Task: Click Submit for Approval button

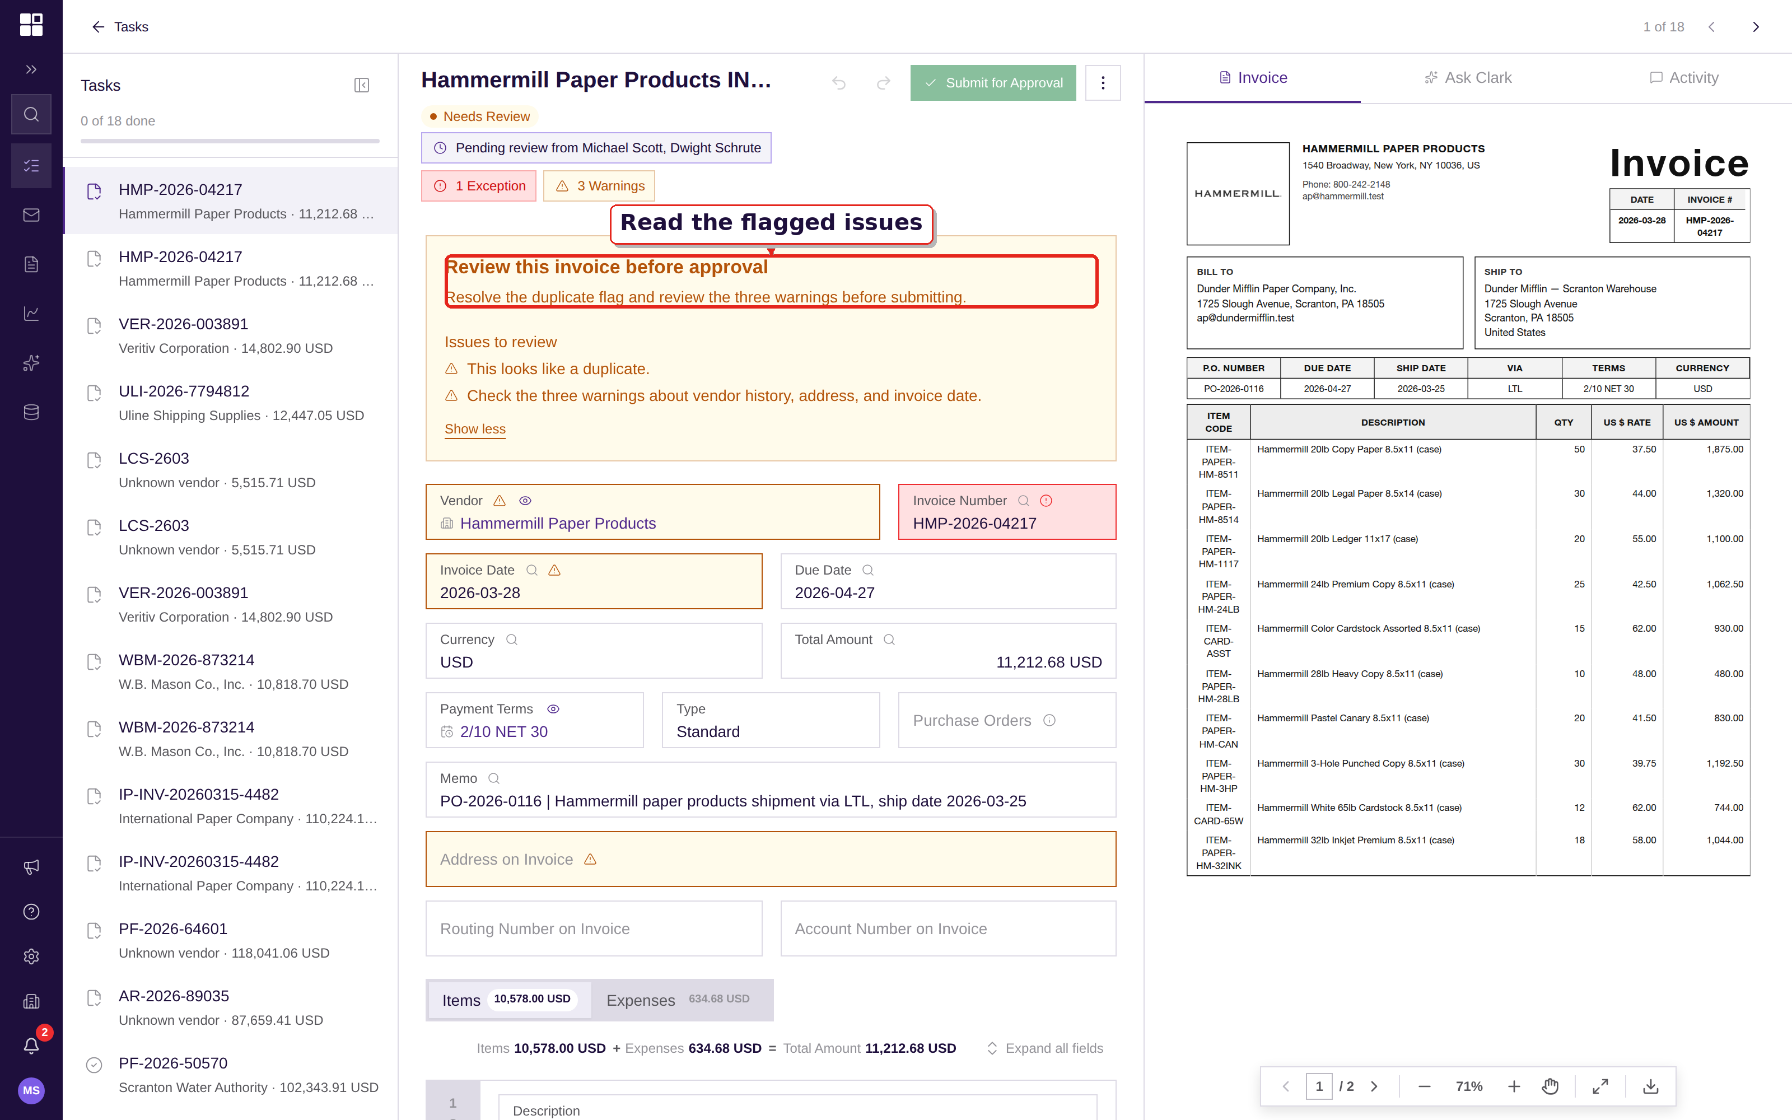Action: 992,83
